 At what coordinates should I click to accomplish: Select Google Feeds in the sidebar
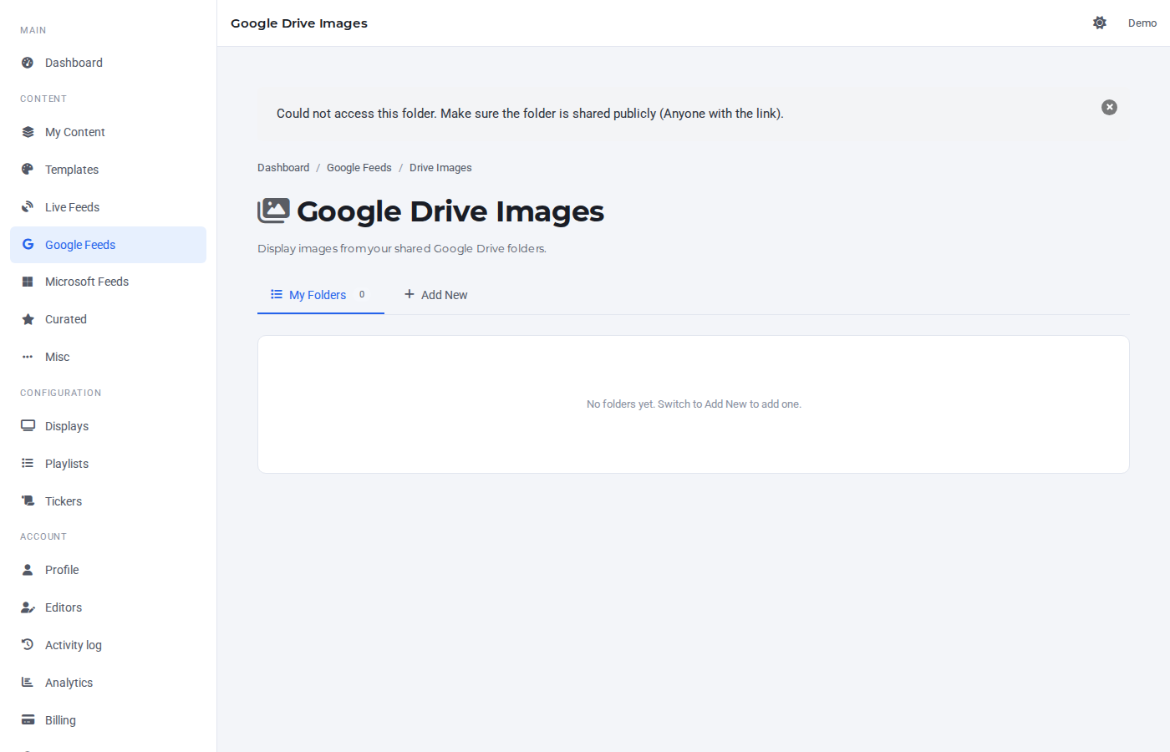pos(108,245)
